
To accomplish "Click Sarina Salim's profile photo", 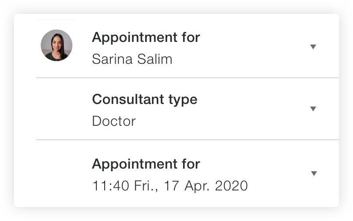I will [x=56, y=45].
